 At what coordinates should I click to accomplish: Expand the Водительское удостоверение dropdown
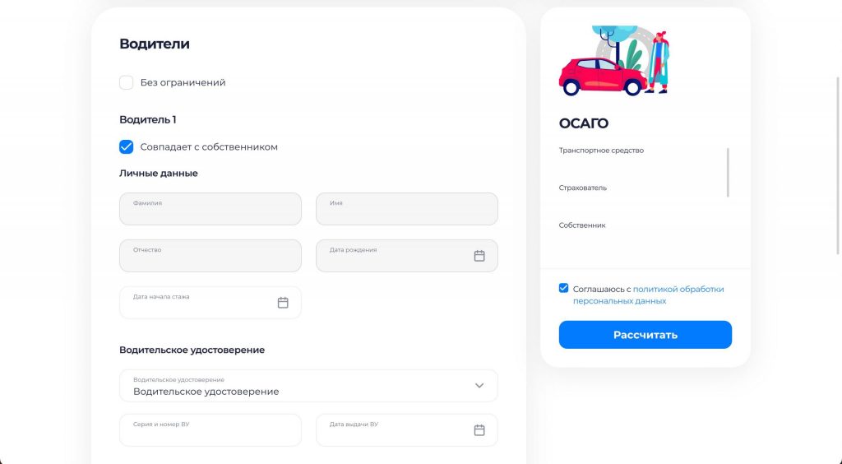[x=308, y=386]
